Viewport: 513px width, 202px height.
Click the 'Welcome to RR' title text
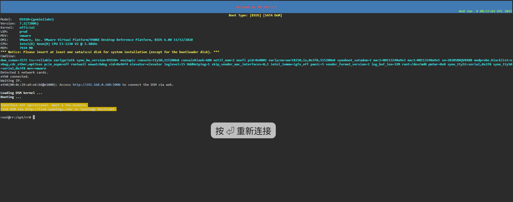(x=256, y=7)
